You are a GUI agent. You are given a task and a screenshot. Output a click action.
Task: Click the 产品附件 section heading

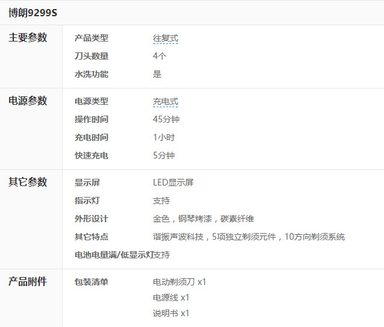pos(28,281)
